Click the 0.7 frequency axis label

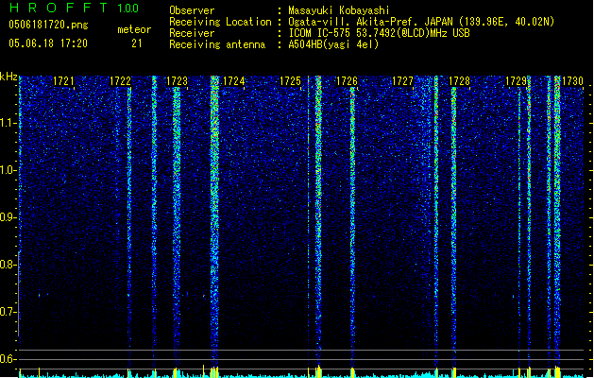coord(8,312)
